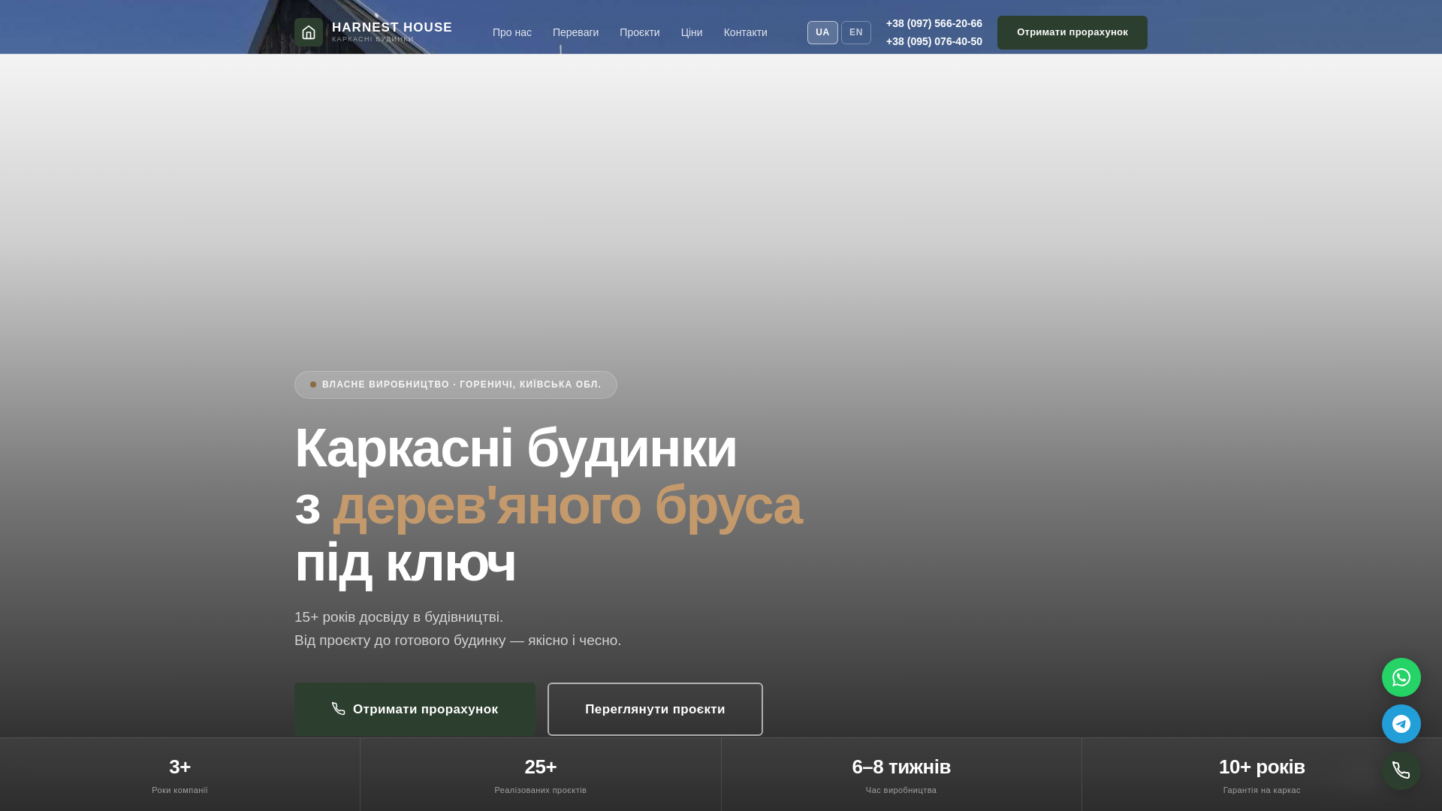The width and height of the screenshot is (1442, 811).
Task: Click the 15+ років досвіду в будівництві text
Action: click(x=399, y=617)
